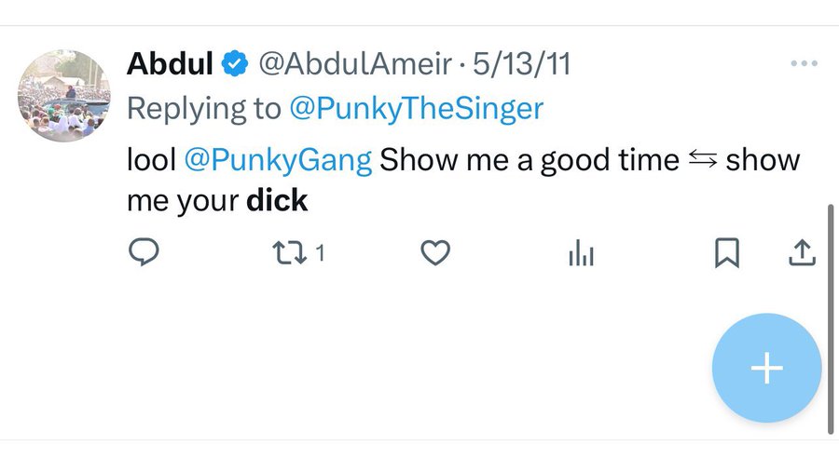Image resolution: width=839 pixels, height=458 pixels.
Task: Bookmark this tweet
Action: (x=726, y=252)
